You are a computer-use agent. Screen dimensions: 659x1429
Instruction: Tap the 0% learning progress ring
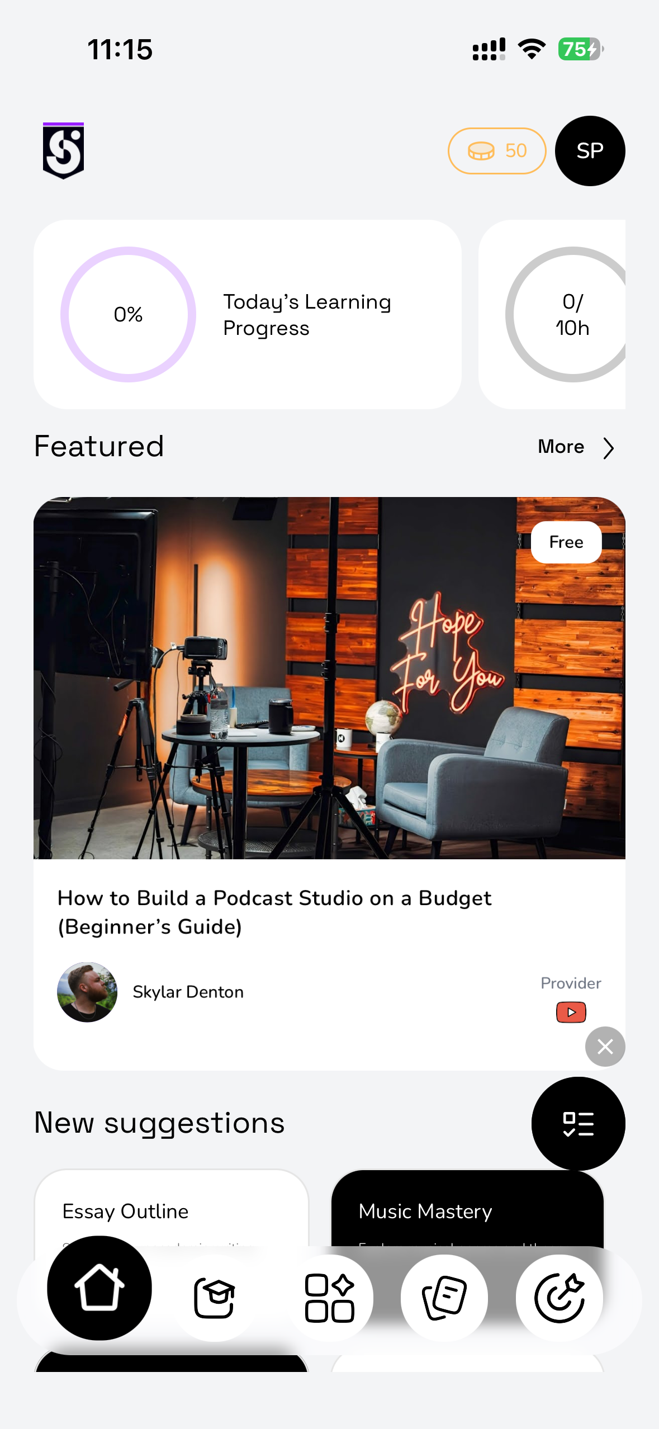click(129, 314)
